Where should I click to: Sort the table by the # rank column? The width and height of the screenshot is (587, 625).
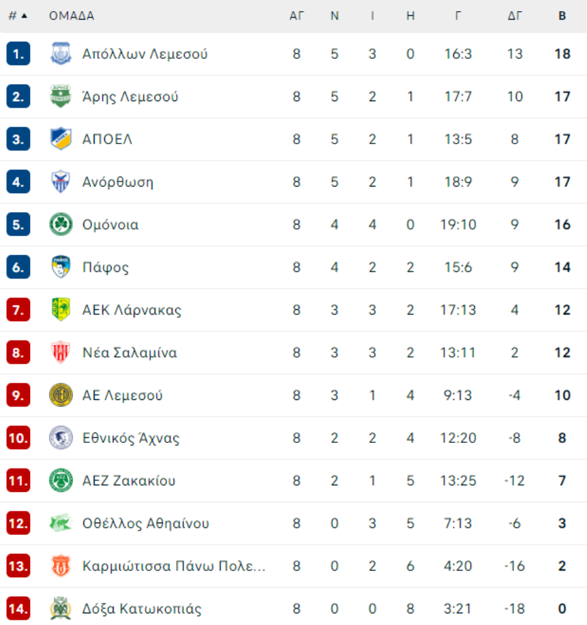(x=12, y=16)
